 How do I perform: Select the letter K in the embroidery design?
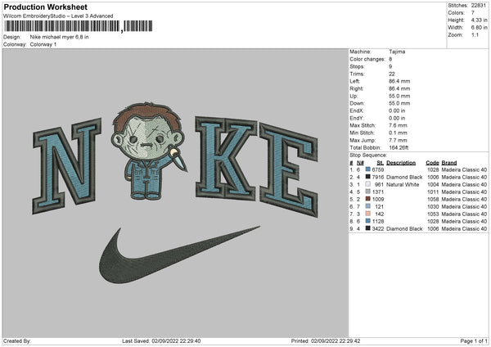[x=226, y=158]
